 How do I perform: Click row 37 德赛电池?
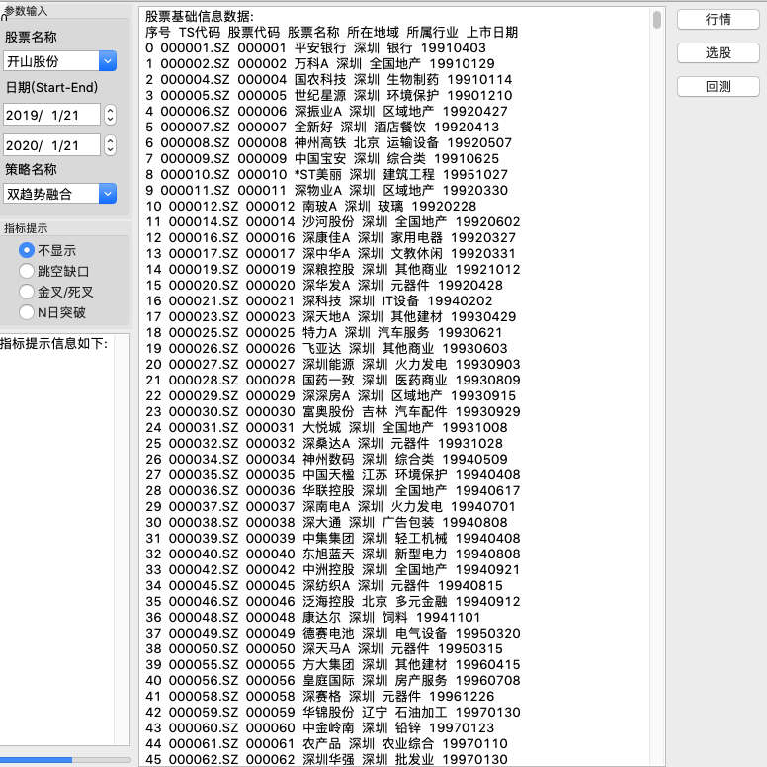point(333,633)
